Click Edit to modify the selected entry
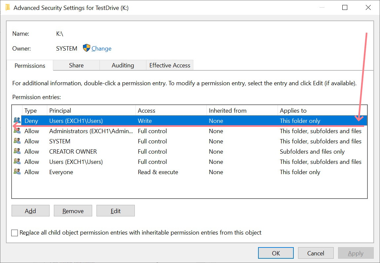The height and width of the screenshot is (263, 380). [x=115, y=211]
